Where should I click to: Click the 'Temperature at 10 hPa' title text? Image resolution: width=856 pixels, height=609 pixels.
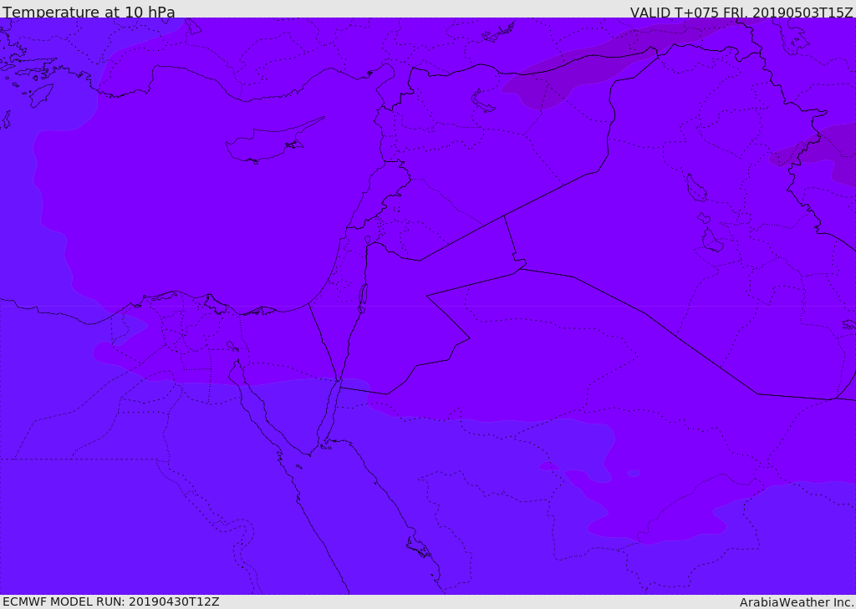(89, 12)
